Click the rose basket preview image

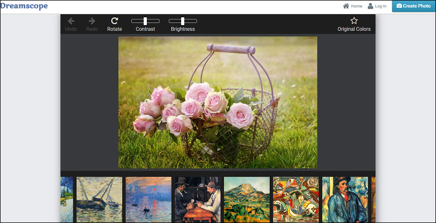(x=218, y=103)
